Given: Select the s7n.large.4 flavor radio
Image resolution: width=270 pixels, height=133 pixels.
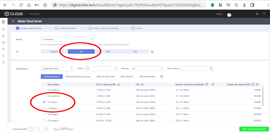Looking at the screenshot, I should coord(44,108).
